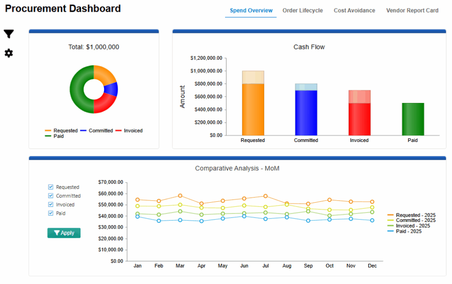Select the Spend Overview tab

point(251,10)
